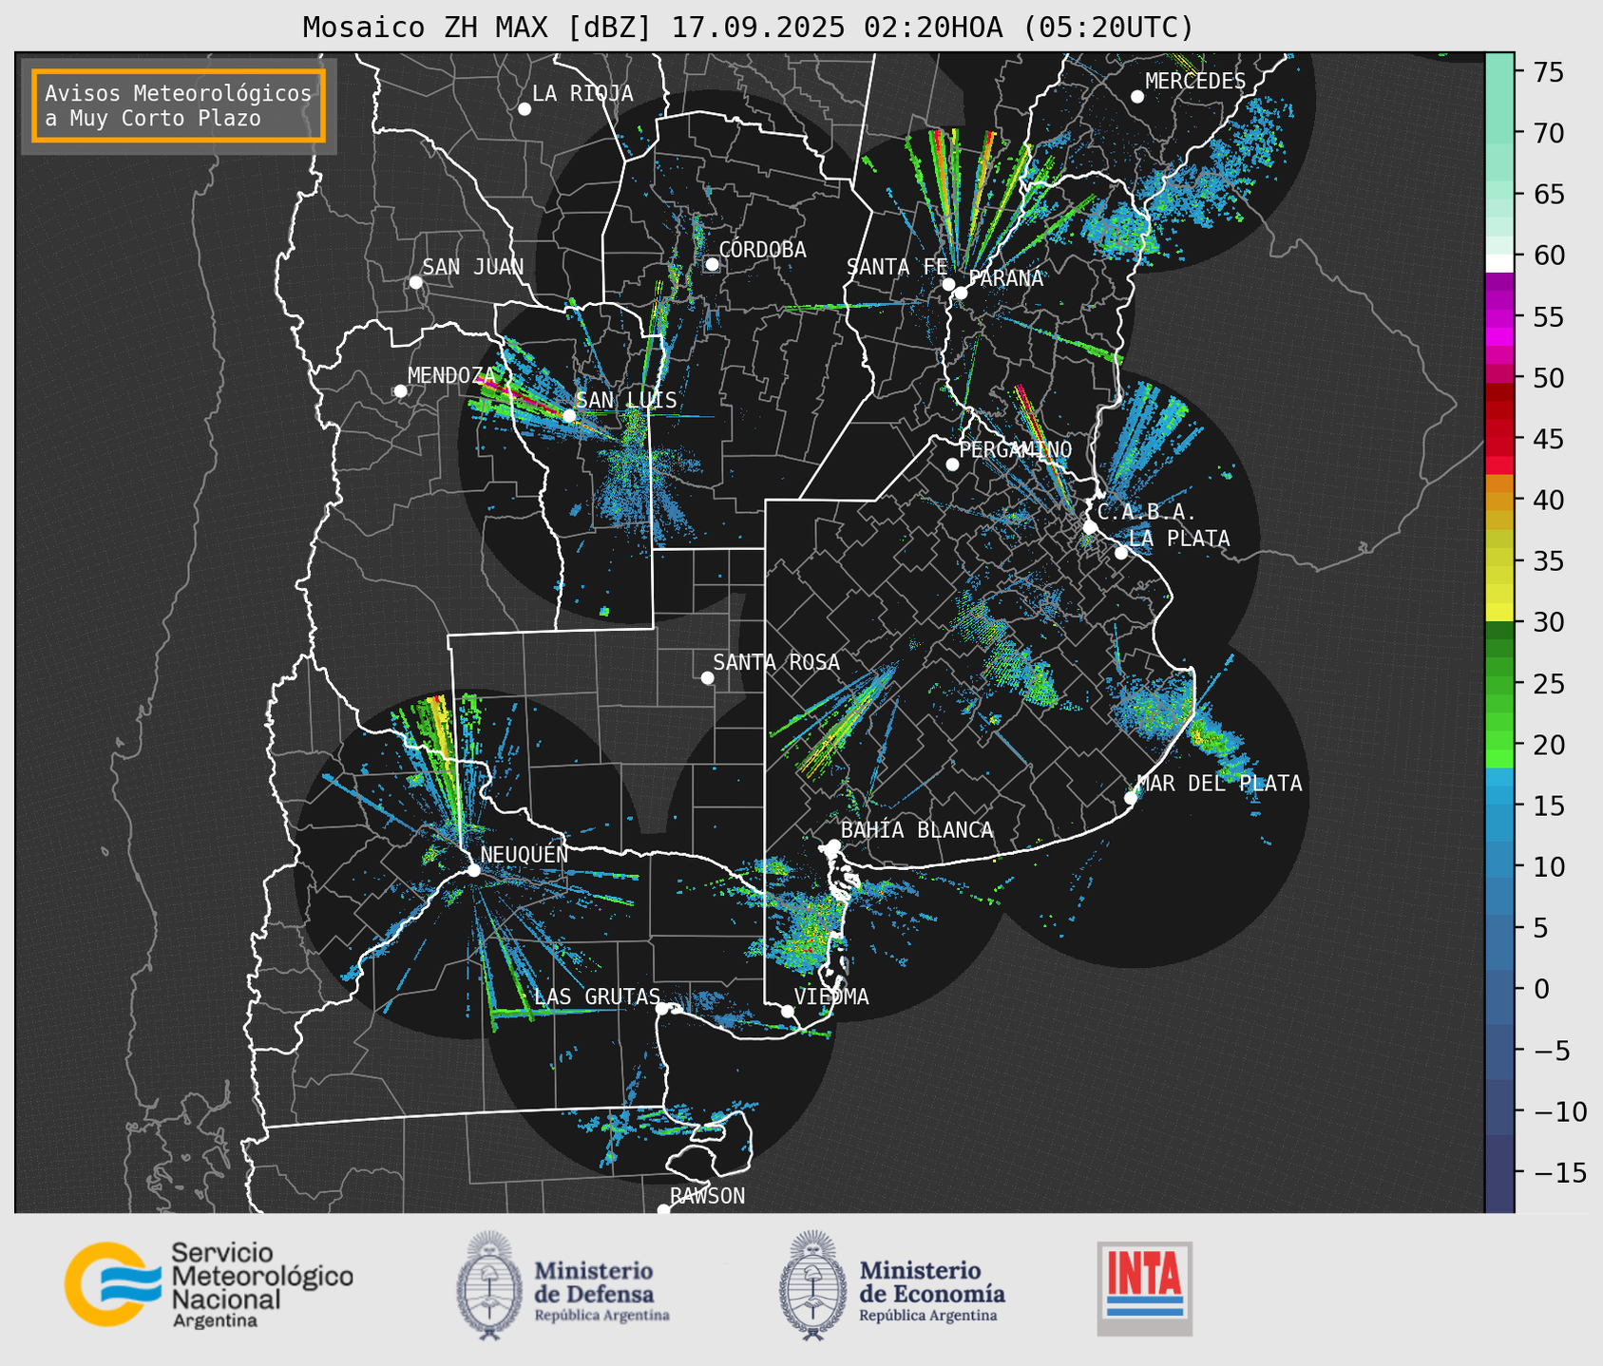
Task: Click the VIEDMA city marker dot
Action: [788, 1012]
